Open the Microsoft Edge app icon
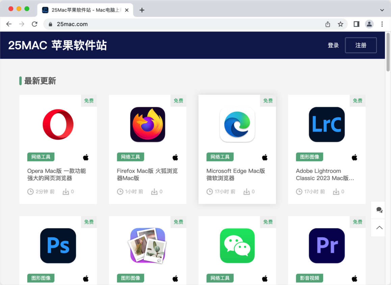This screenshot has height=285, width=391. click(x=237, y=124)
